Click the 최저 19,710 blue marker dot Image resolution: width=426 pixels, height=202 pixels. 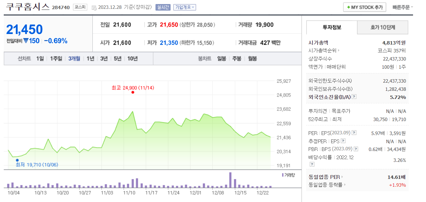click(17, 160)
